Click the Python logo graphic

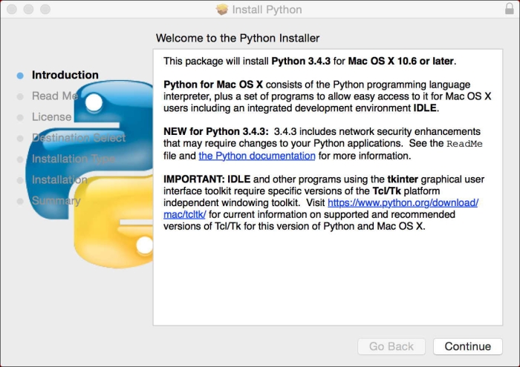(x=90, y=173)
